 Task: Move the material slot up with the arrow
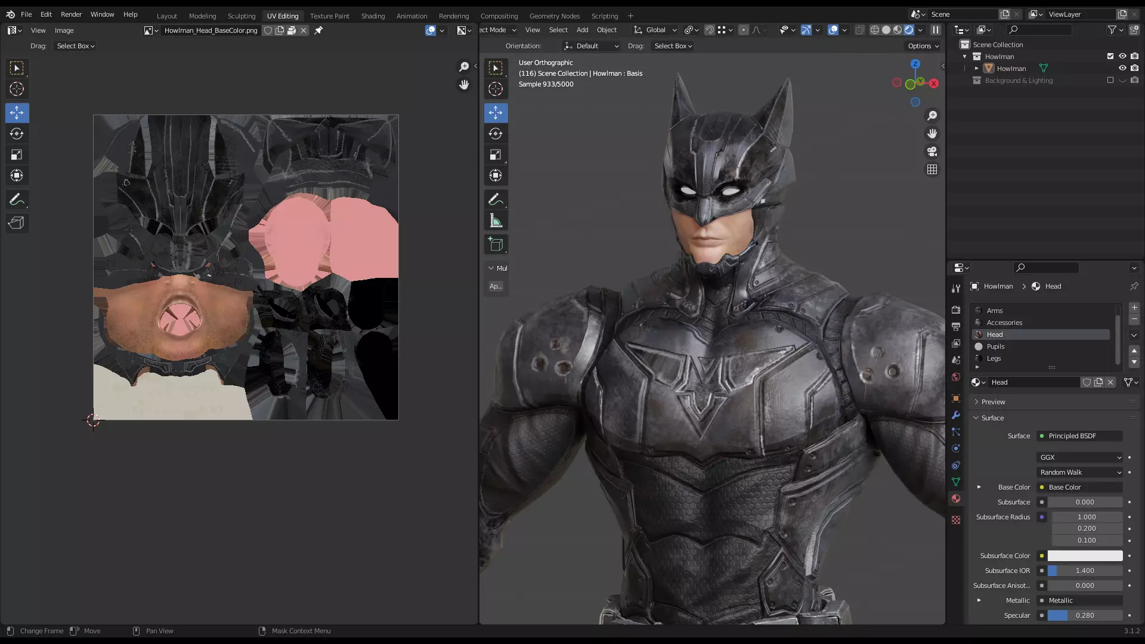point(1134,351)
